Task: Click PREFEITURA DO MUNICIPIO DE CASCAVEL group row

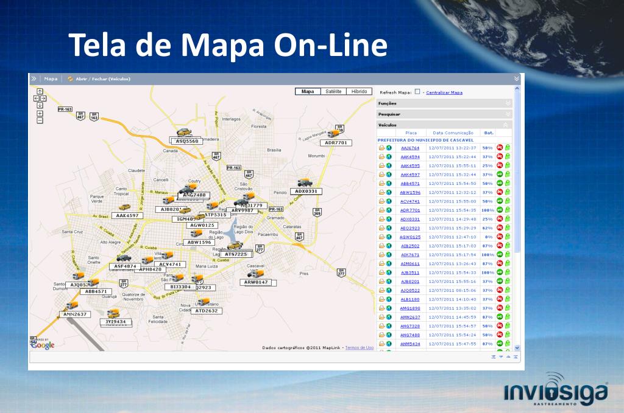Action: click(444, 140)
